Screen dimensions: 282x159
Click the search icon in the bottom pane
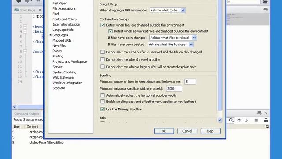[x=231, y=120]
